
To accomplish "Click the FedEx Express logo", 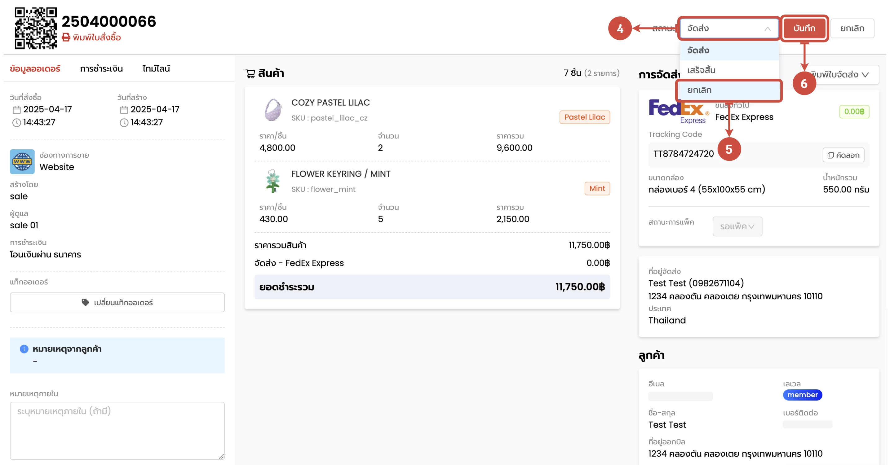I will coord(678,111).
